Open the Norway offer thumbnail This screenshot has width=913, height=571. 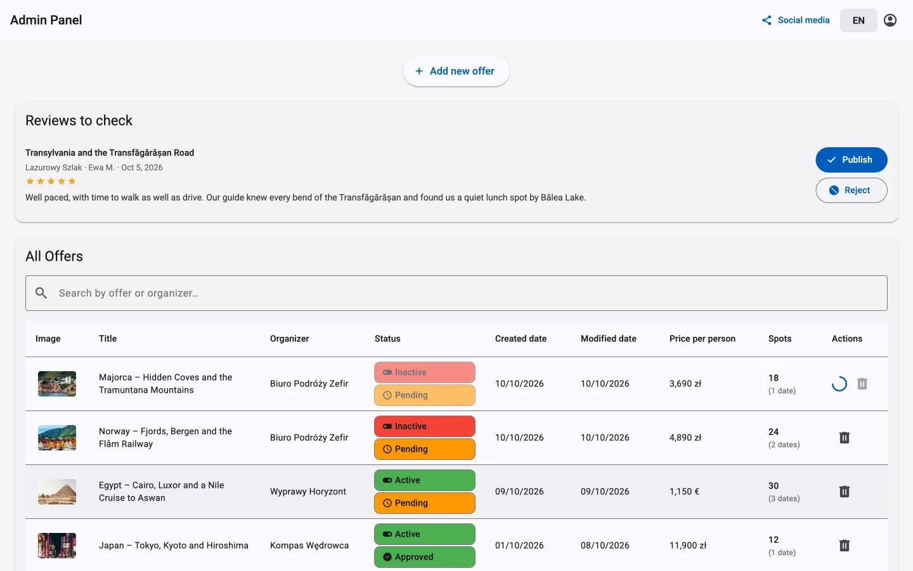tap(57, 438)
